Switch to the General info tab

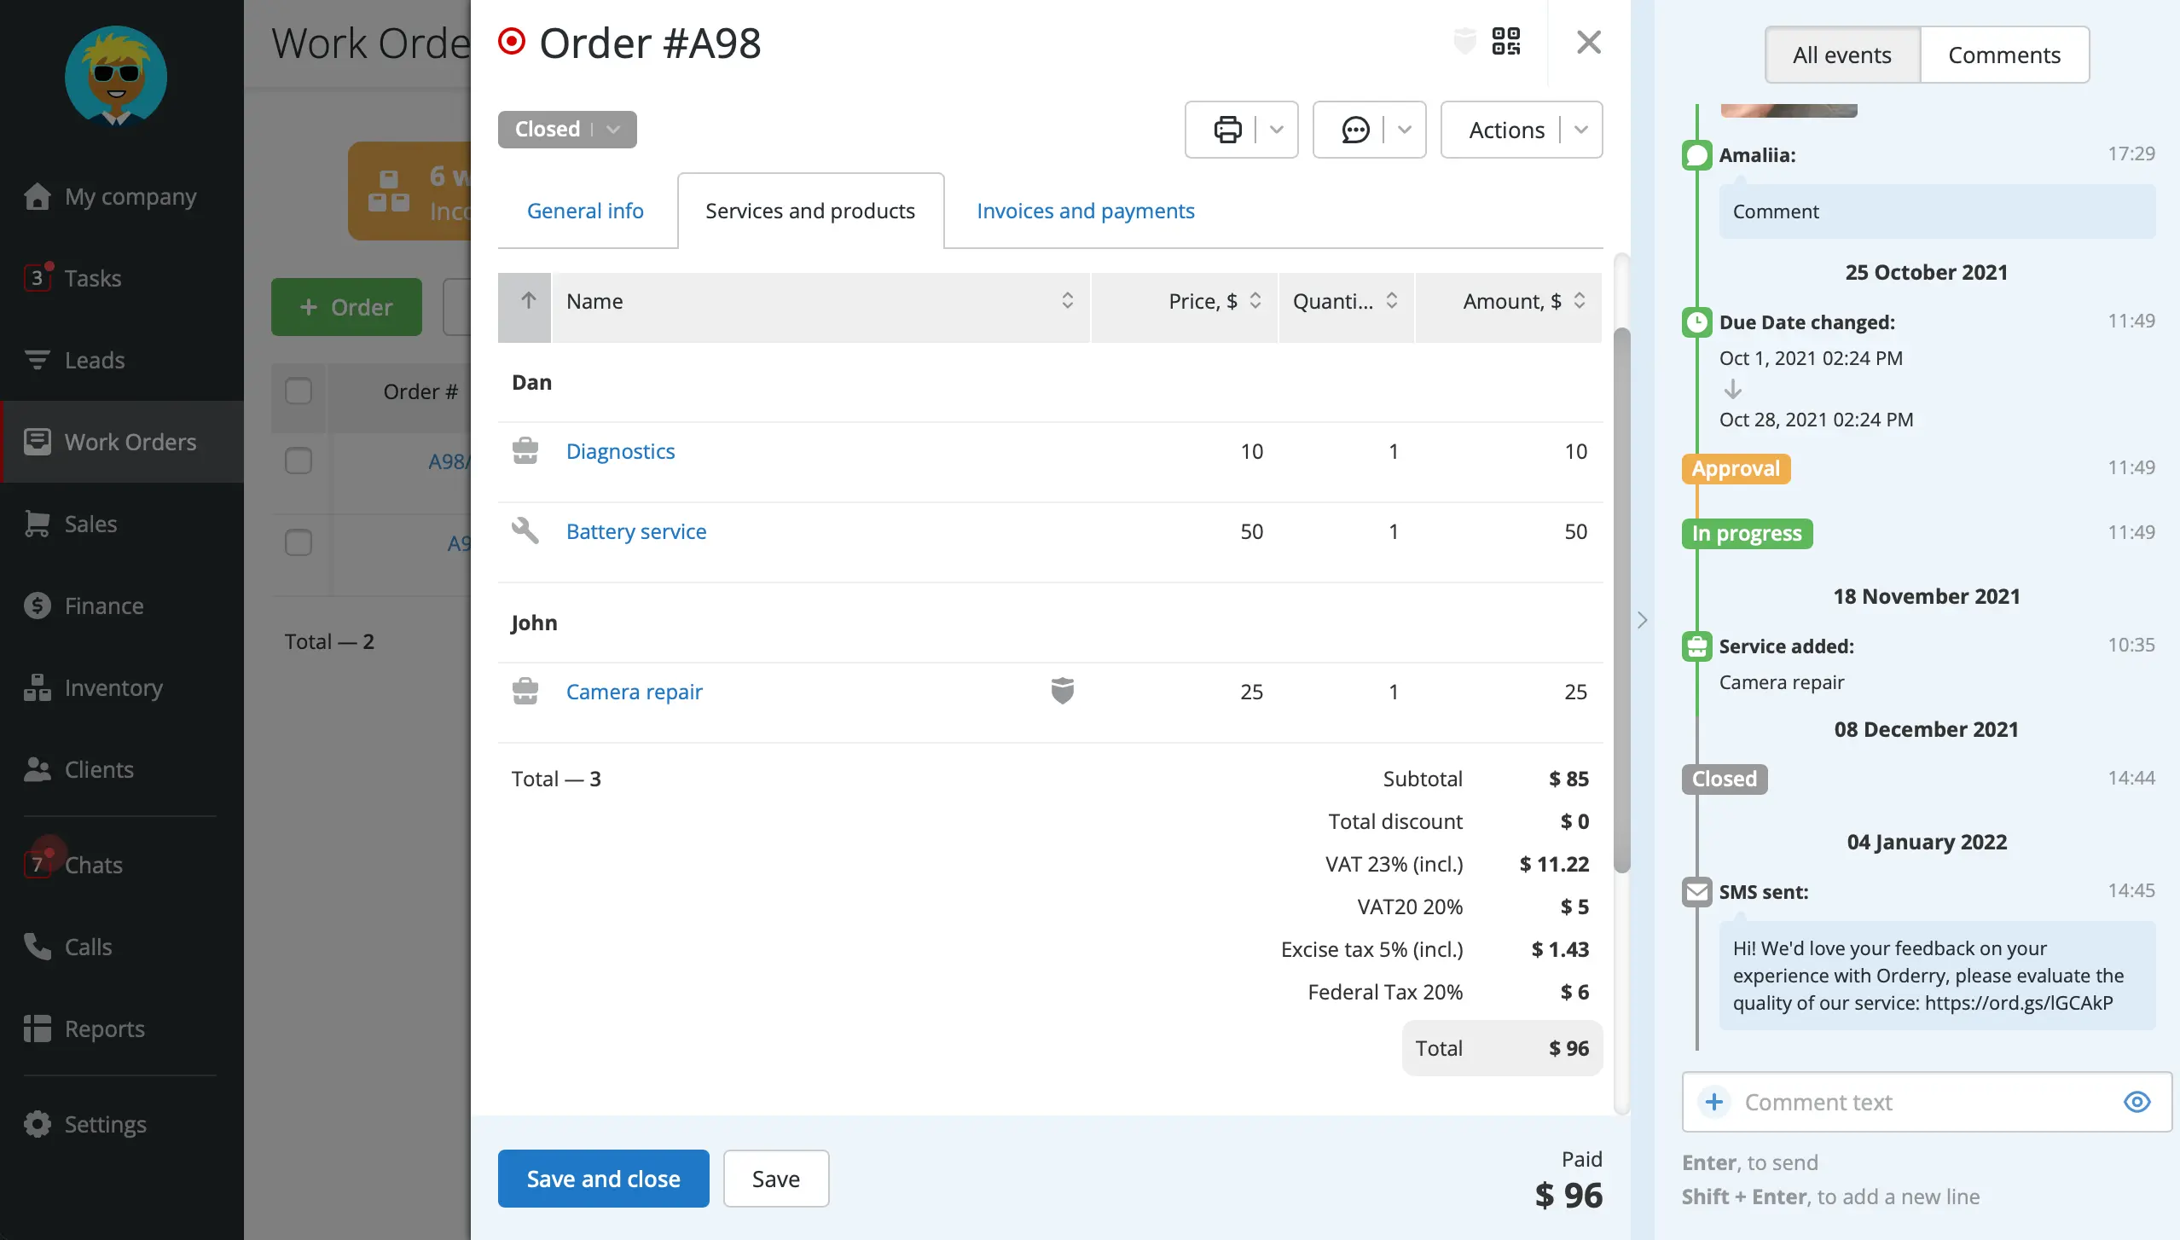tap(585, 210)
